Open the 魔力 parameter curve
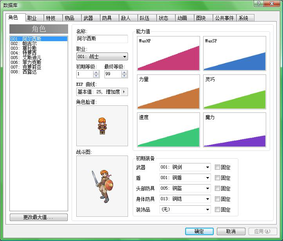 234,130
